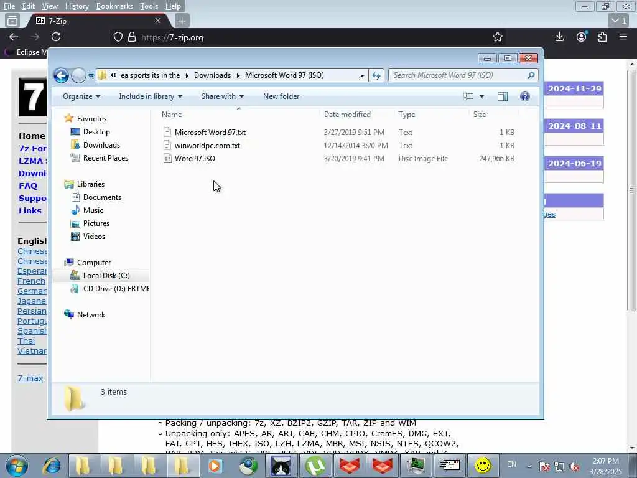Image resolution: width=637 pixels, height=478 pixels.
Task: Open the Firefox File menu
Action: pyautogui.click(x=9, y=6)
